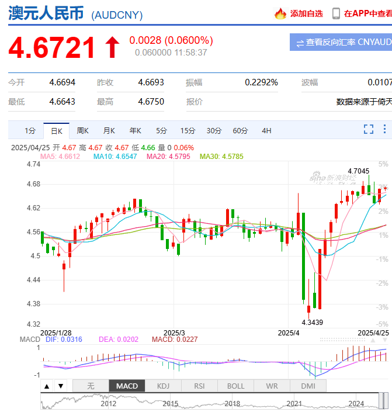Select the DMI indicator option
This screenshot has width=392, height=412.
click(308, 386)
